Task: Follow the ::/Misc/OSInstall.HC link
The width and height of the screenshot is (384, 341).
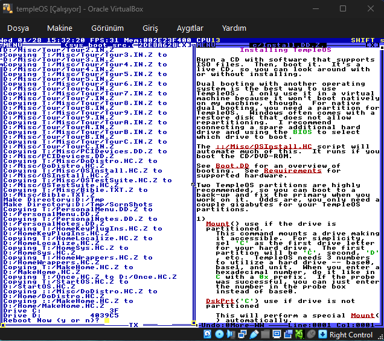Action: [264, 147]
